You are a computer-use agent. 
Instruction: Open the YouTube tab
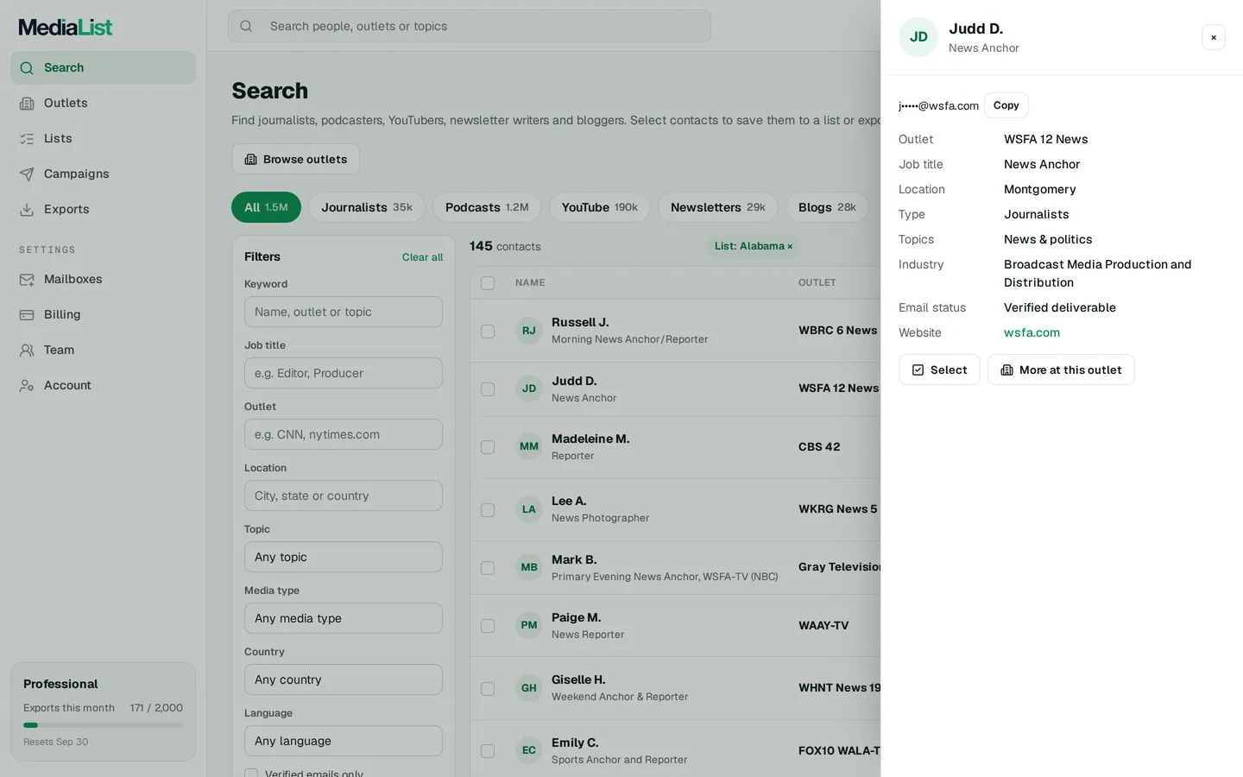pos(600,207)
